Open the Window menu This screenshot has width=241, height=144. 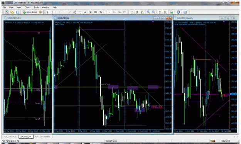point(46,7)
